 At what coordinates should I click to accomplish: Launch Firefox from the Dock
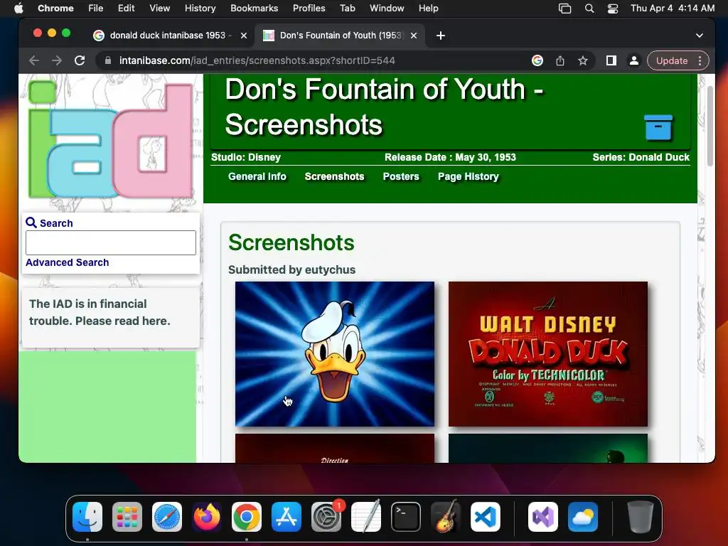pos(207,517)
